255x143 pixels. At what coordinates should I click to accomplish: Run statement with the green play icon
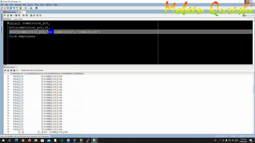click(x=5, y=15)
